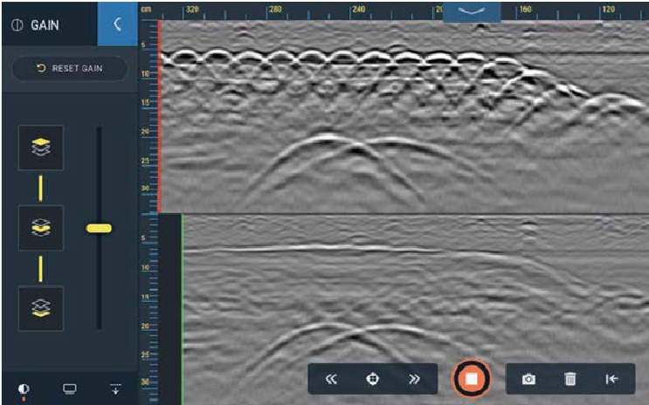Select the top layer gain icon
This screenshot has height=405, width=649.
click(x=41, y=148)
